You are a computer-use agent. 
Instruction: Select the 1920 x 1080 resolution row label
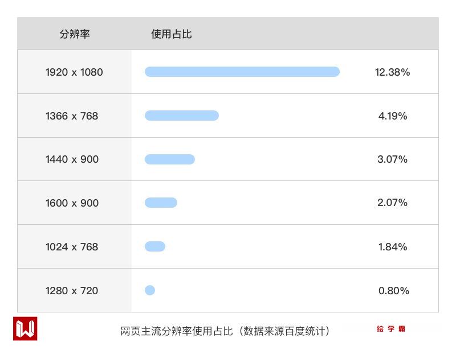[x=74, y=72]
